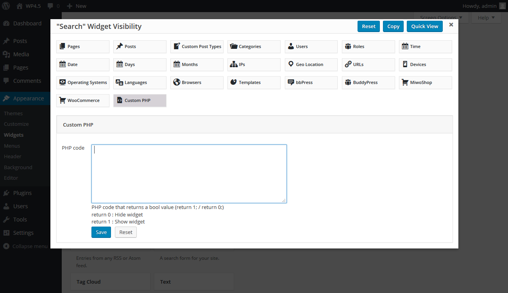Viewport: 508px width, 293px height.
Task: Select the Text widget
Action: point(194,282)
